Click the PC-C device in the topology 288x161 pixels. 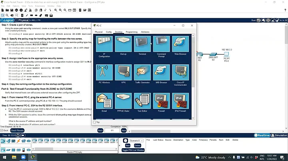pyautogui.click(x=226, y=54)
